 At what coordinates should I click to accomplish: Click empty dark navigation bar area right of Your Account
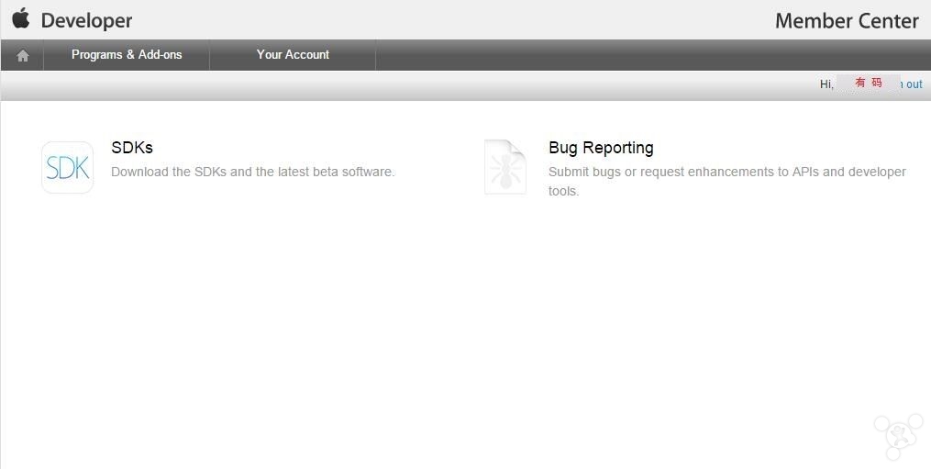[642, 55]
